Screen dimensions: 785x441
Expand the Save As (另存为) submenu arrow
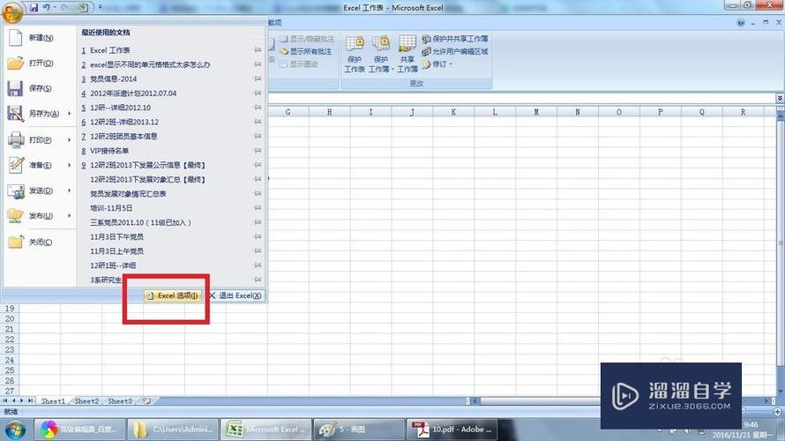tap(69, 114)
